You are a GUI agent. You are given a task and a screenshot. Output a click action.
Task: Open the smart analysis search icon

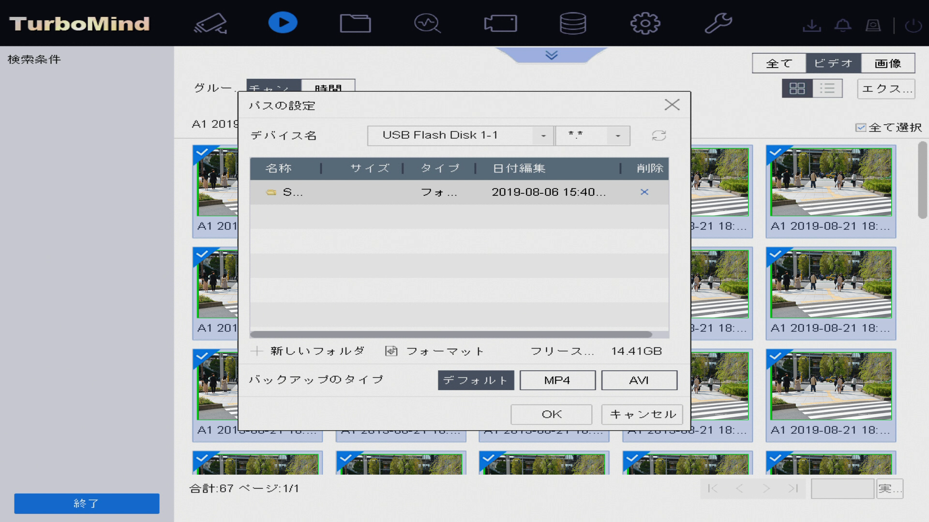click(427, 23)
